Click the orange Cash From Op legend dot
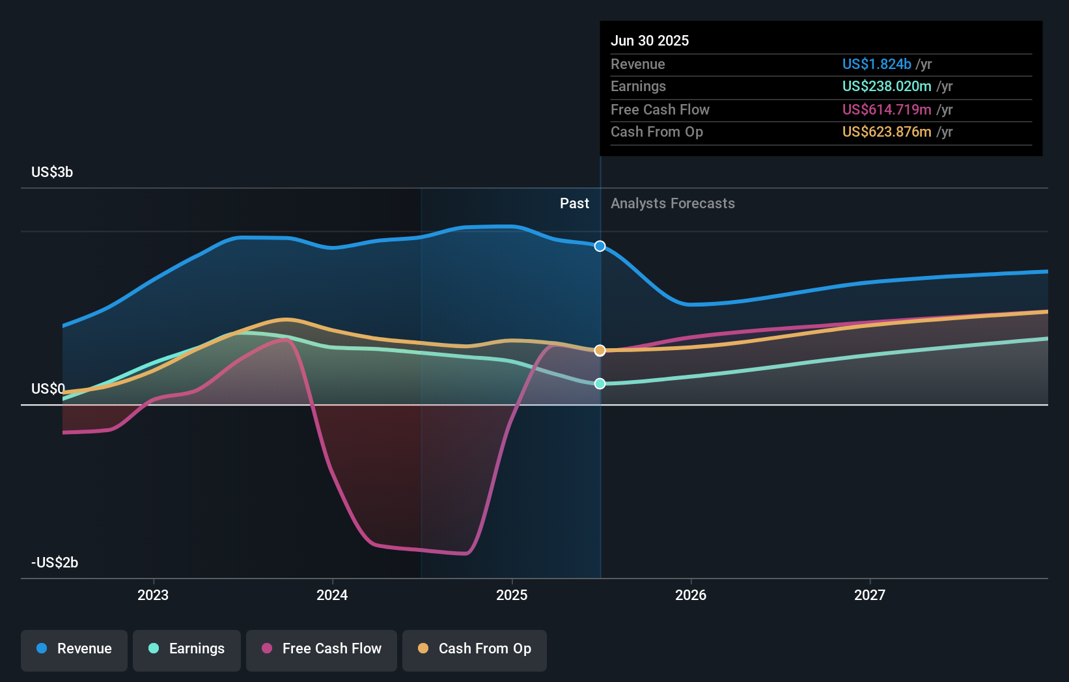 423,648
